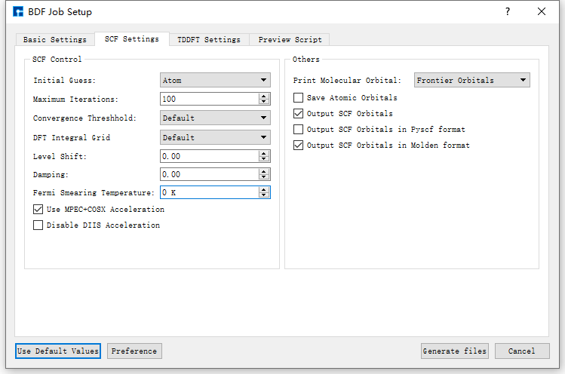Check Save Atomic Orbitals option
The image size is (565, 374).
click(299, 98)
